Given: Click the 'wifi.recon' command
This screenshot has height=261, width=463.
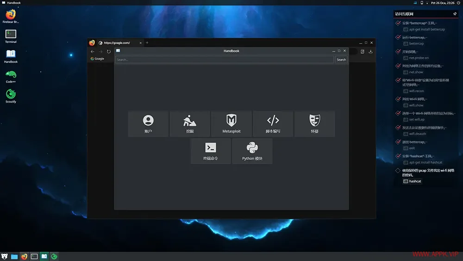Looking at the screenshot, I should click(x=413, y=91).
